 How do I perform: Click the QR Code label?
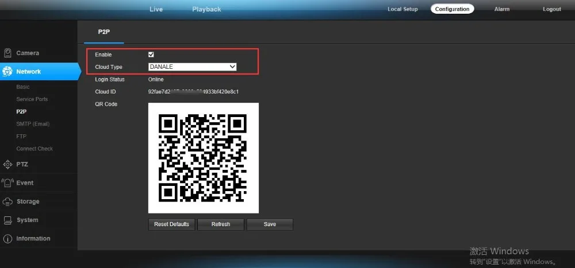(x=106, y=104)
